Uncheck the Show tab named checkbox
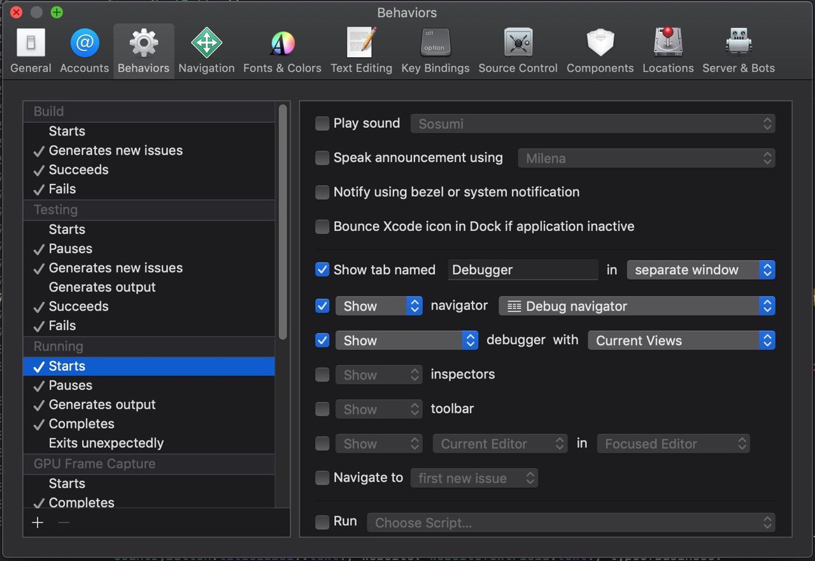The image size is (815, 561). click(x=322, y=270)
